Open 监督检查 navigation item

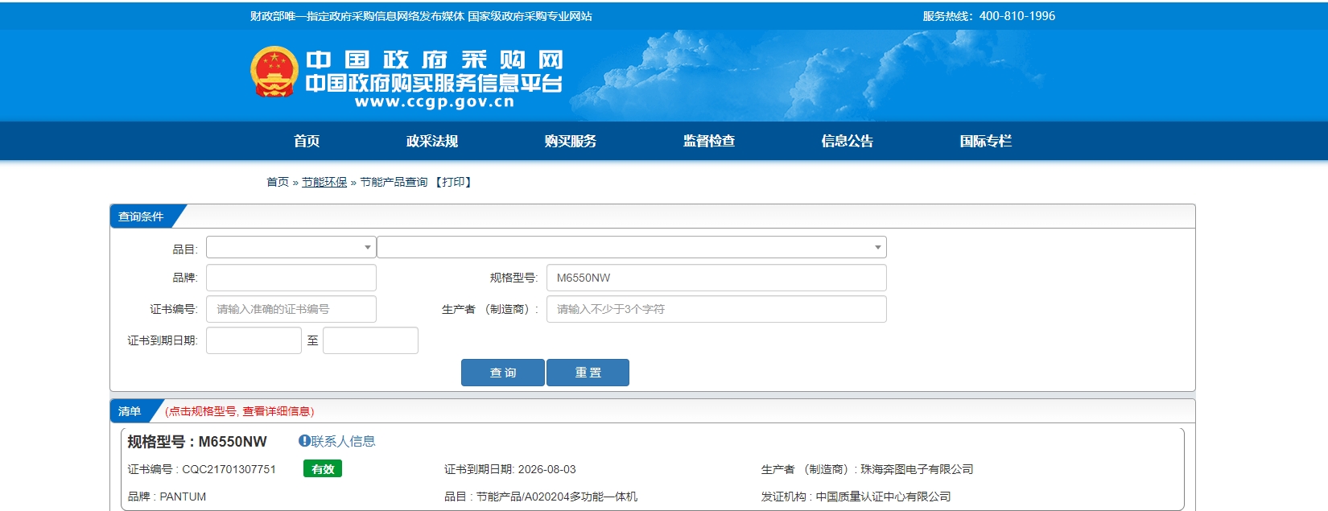(709, 141)
